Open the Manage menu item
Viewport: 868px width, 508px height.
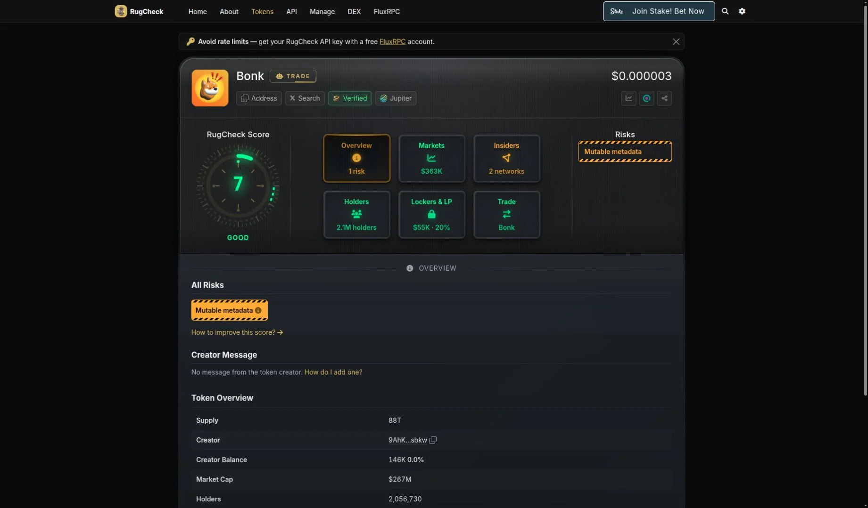[x=322, y=12]
